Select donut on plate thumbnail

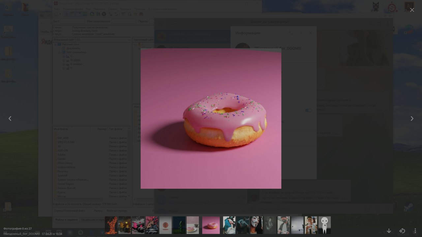pos(193,225)
